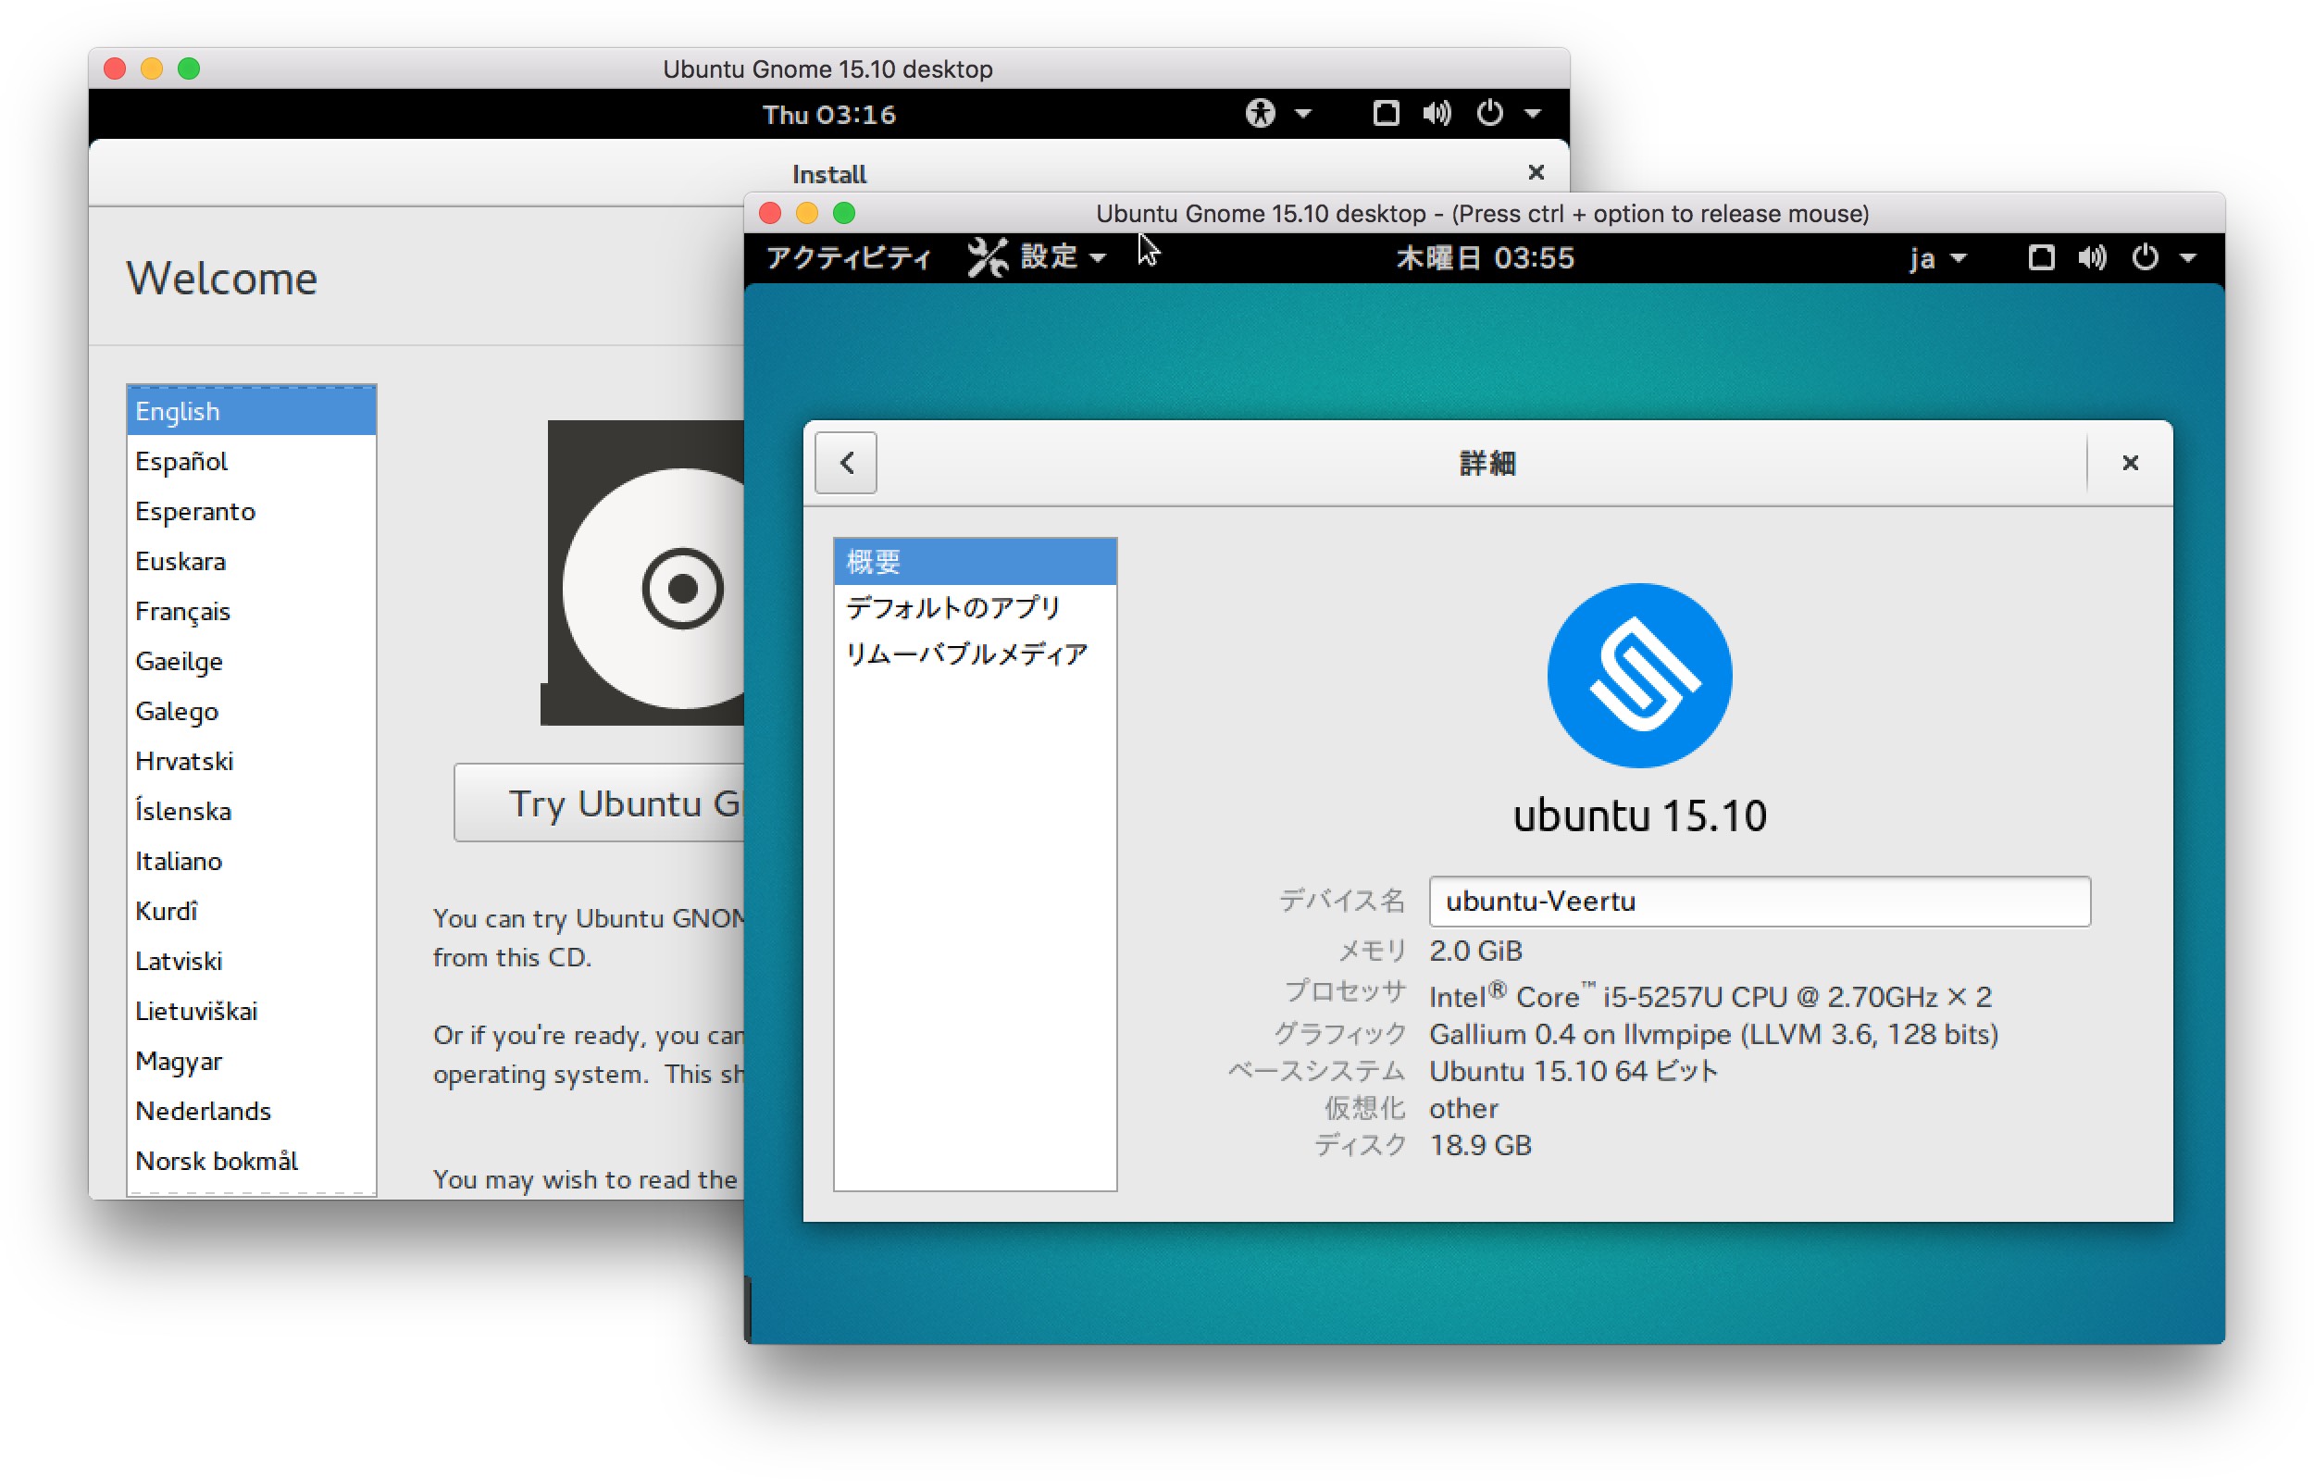The width and height of the screenshot is (2314, 1481).
Task: Click the network icon beside the ja indicator
Action: point(2040,257)
